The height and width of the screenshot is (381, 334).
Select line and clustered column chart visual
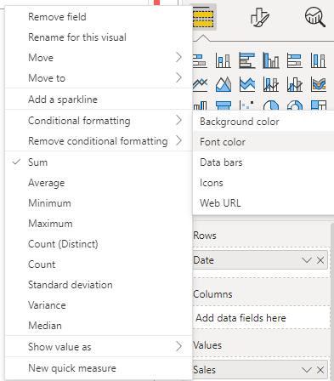click(x=295, y=84)
